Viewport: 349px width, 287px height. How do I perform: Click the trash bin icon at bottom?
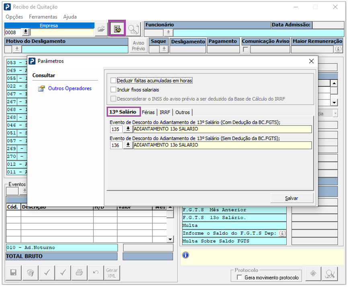(30, 273)
